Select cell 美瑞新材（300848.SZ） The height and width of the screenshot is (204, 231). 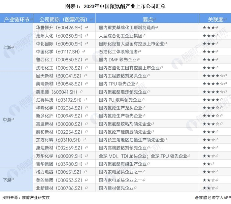pyautogui.click(x=64, y=84)
